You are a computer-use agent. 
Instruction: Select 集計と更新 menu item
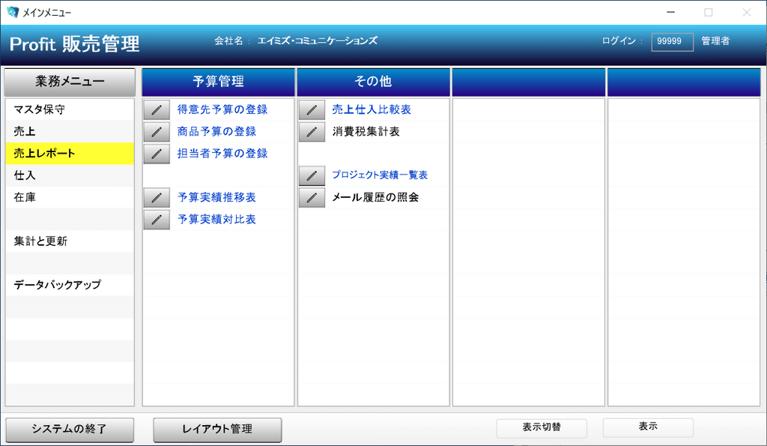pos(70,241)
